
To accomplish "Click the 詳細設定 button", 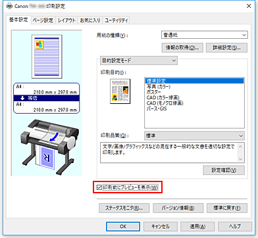I will coord(226,47).
